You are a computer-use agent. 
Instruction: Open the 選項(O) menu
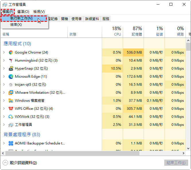tap(23, 11)
